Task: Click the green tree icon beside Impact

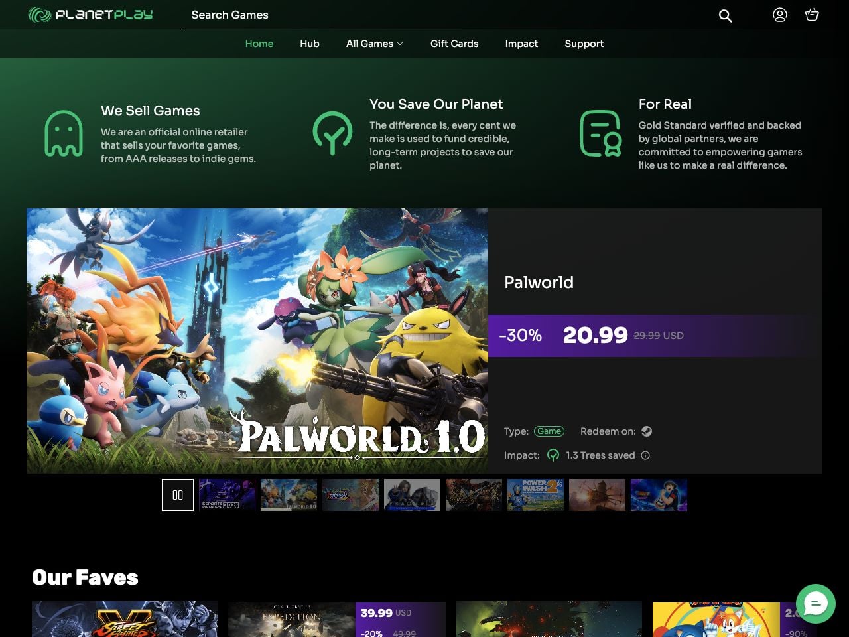Action: coord(553,455)
